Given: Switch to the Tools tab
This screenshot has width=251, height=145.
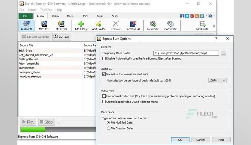Looking at the screenshot, I should 100,16.
